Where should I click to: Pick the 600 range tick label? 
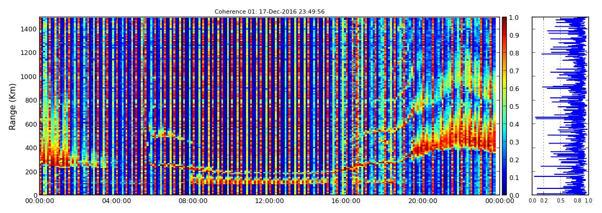pos(30,124)
